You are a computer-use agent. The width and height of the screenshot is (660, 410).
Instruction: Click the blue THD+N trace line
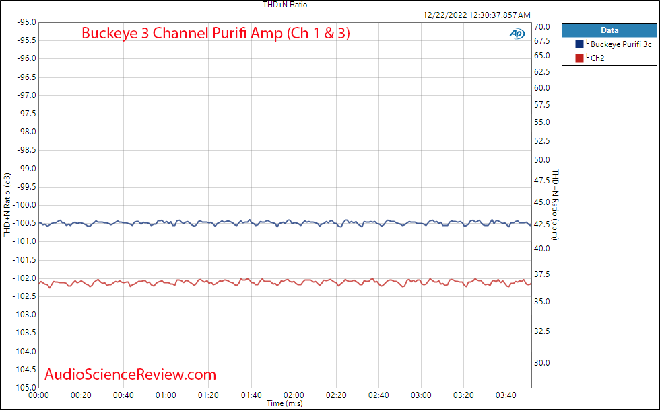(x=285, y=223)
